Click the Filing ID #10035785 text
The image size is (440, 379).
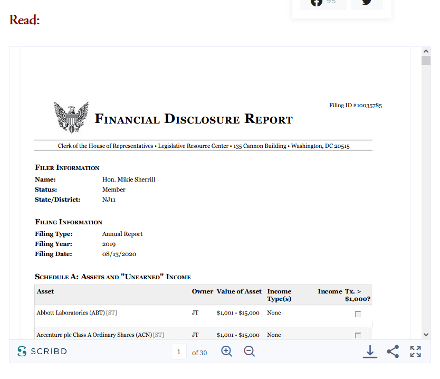click(356, 105)
